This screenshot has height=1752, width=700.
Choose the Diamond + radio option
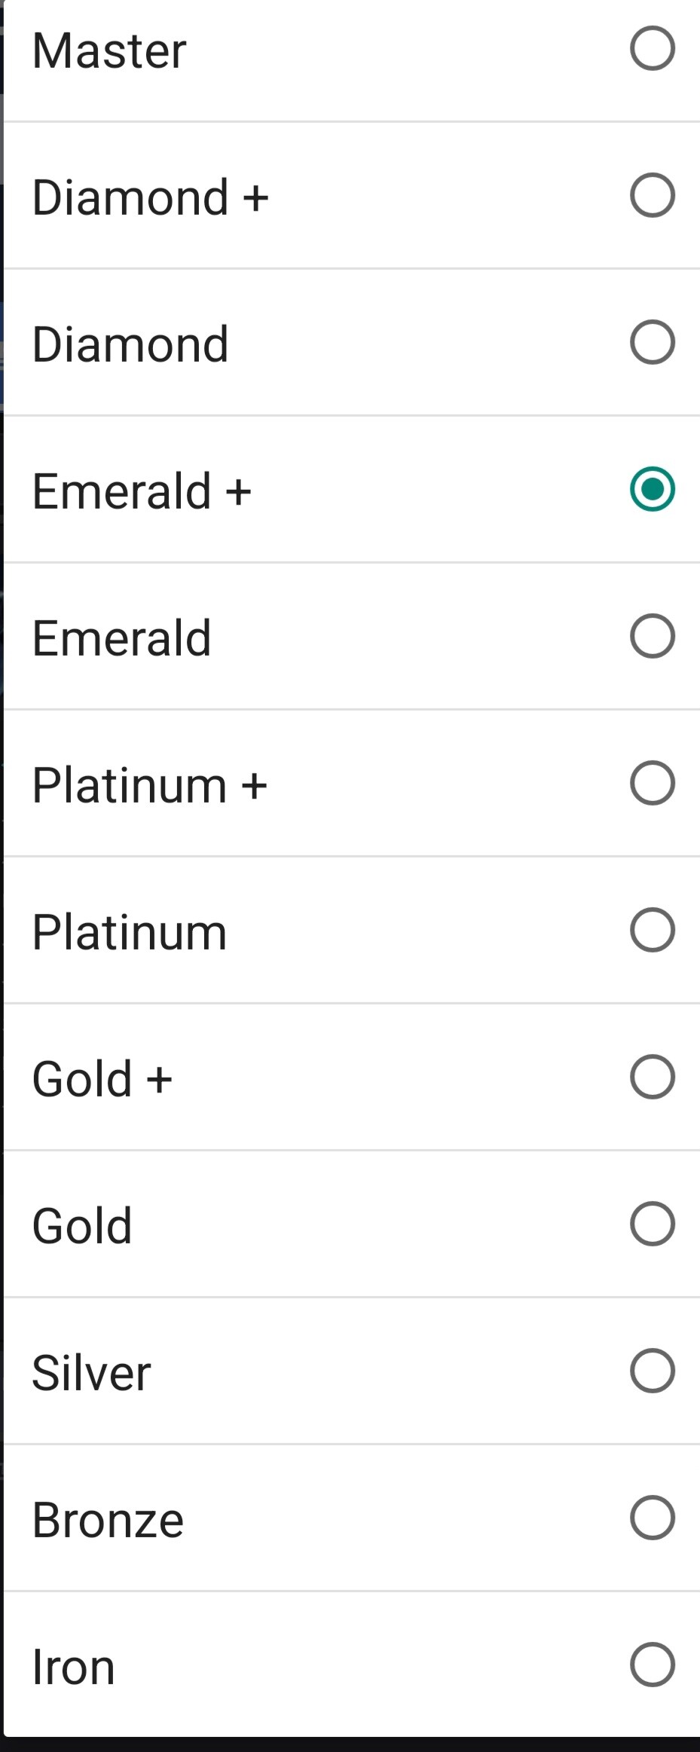click(652, 195)
